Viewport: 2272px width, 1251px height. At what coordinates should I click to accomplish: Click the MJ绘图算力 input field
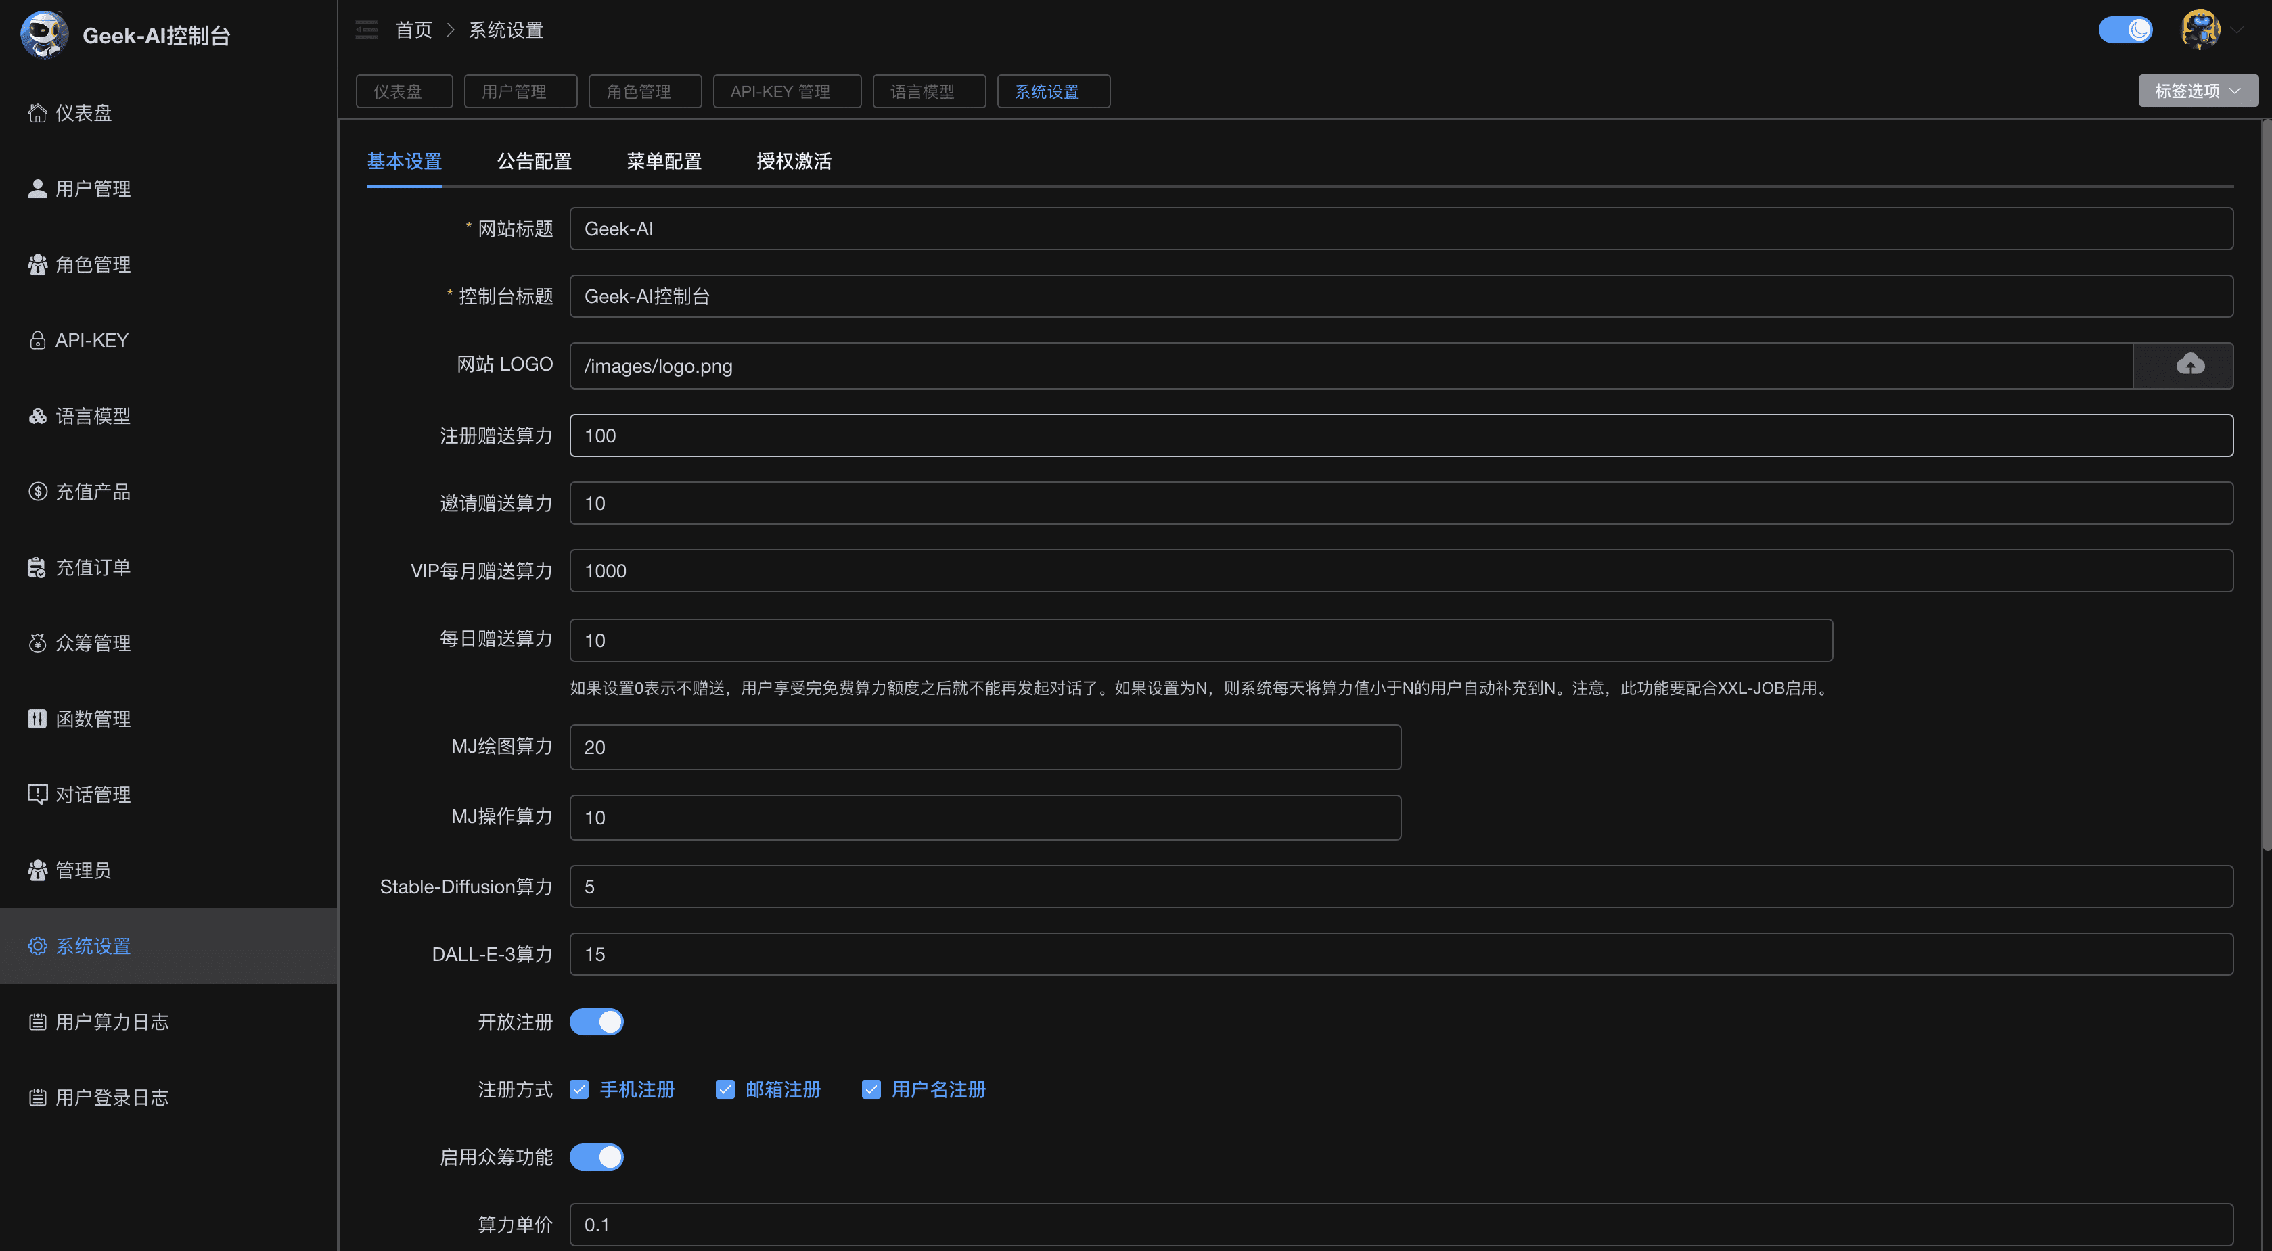click(x=984, y=747)
